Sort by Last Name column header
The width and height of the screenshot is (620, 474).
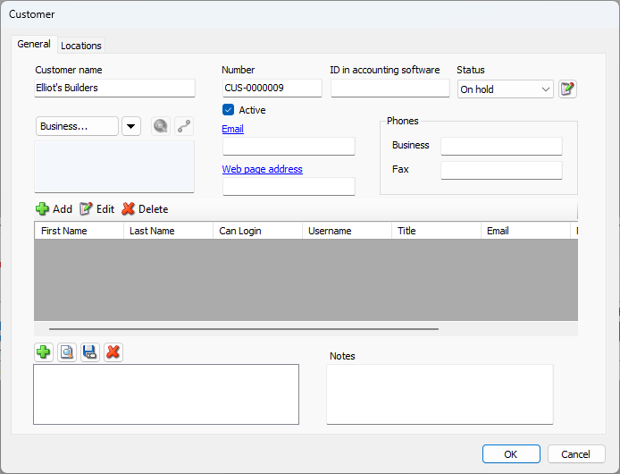[x=169, y=231]
